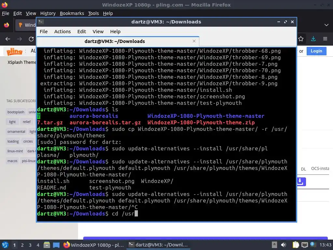Open the Firefox downloads panel

click(313, 39)
